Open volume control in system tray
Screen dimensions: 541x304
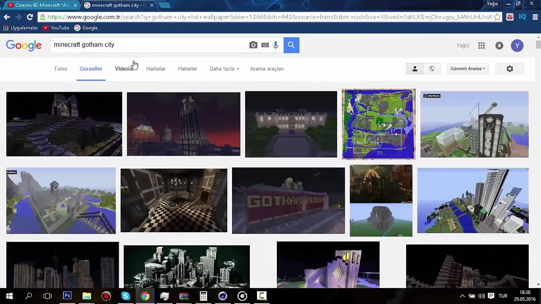point(481,296)
